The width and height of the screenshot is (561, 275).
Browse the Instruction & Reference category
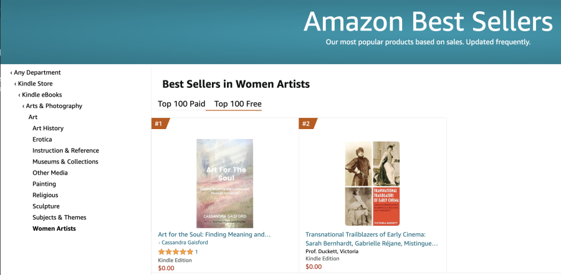(65, 150)
